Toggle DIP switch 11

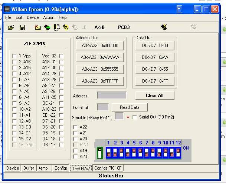point(172,153)
